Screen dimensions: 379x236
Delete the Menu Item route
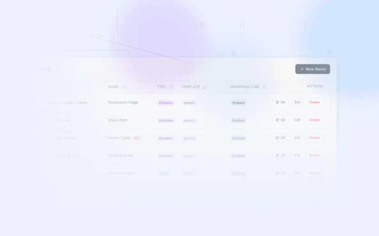point(314,120)
